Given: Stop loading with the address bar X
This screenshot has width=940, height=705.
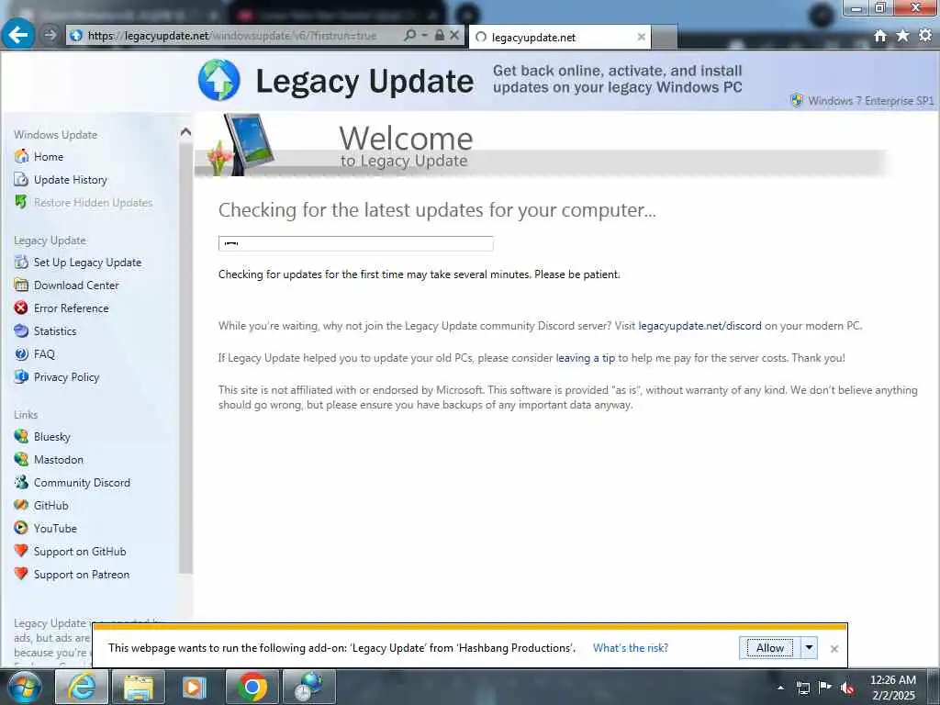Looking at the screenshot, I should tap(454, 36).
